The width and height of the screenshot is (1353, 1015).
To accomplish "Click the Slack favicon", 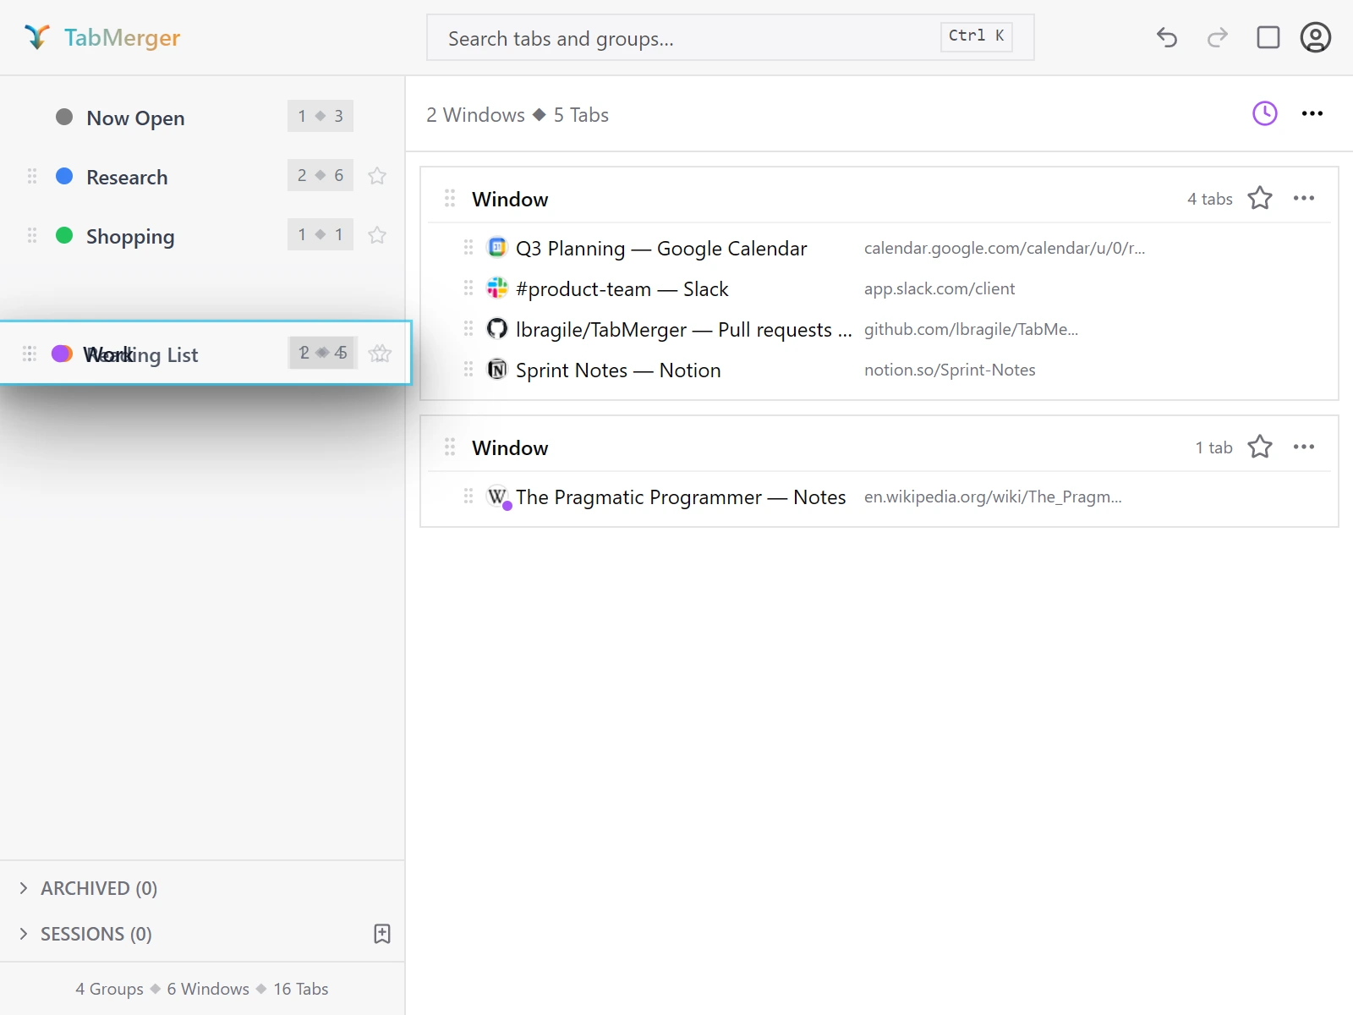I will tap(497, 288).
